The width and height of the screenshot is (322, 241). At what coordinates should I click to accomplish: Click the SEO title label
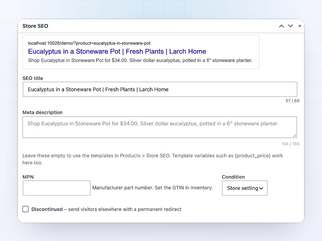[x=33, y=78]
